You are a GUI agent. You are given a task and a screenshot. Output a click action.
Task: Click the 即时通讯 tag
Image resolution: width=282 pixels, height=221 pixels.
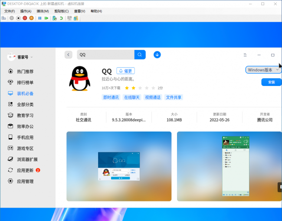111,97
